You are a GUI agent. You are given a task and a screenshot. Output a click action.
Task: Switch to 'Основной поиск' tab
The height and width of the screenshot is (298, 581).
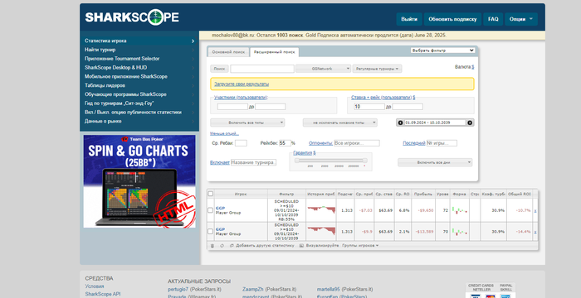[228, 52]
